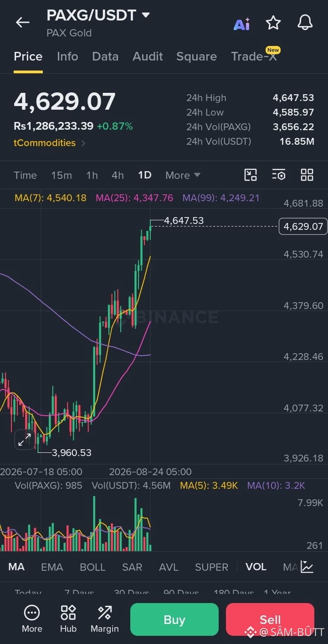Click the 4,647.53 high marker on chart
The height and width of the screenshot is (644, 328).
(184, 221)
